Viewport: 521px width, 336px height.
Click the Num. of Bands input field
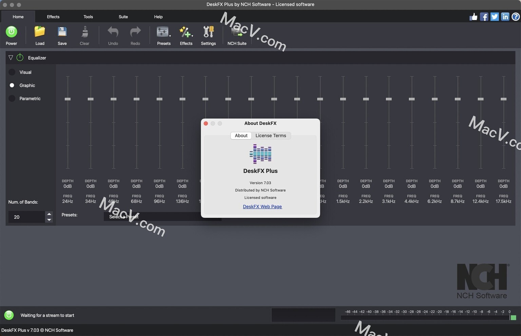(x=26, y=217)
